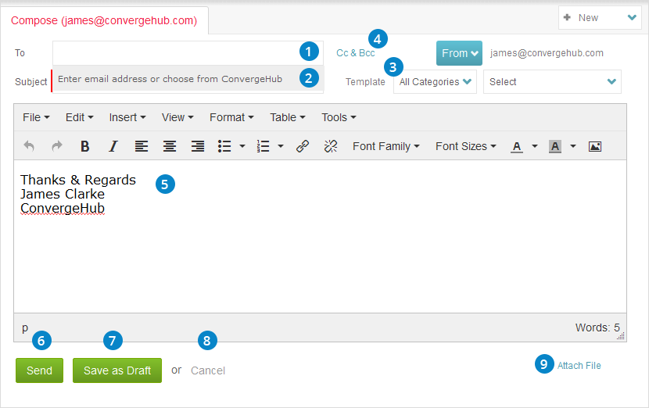This screenshot has height=408, width=649.
Task: Click the james@convergehub.com sender address
Action: 547,53
